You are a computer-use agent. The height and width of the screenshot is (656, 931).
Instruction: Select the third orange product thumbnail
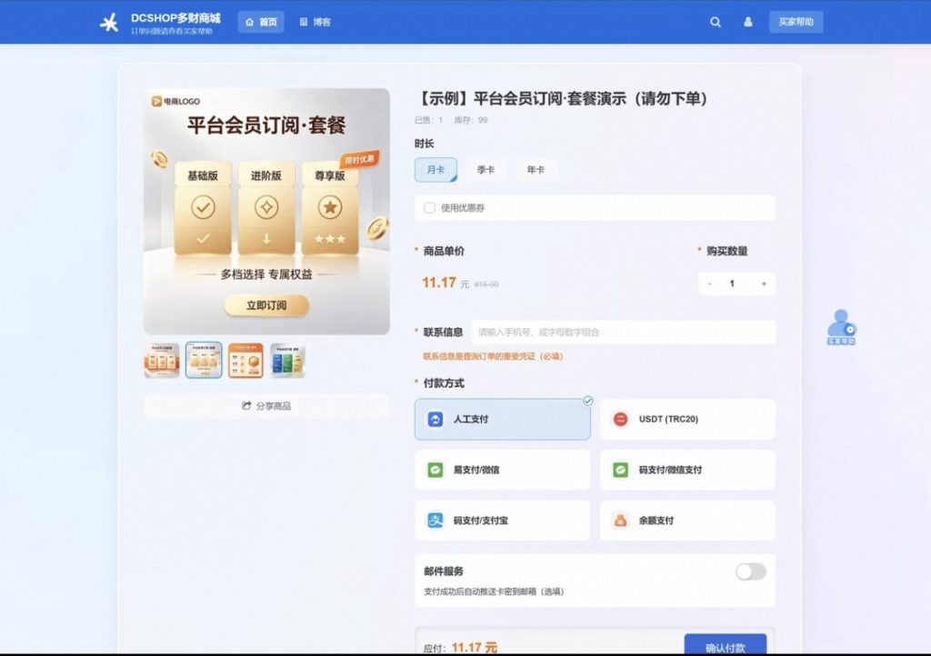point(245,360)
